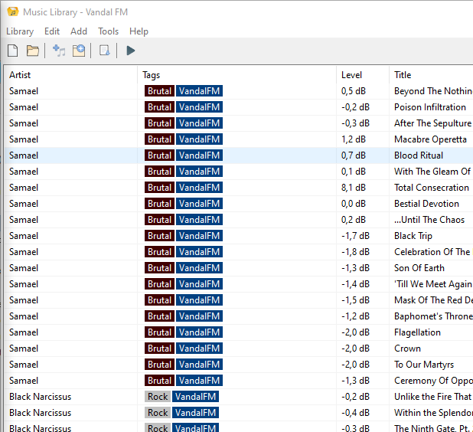Open the Edit menu
Screen dimensions: 473x432
point(52,31)
